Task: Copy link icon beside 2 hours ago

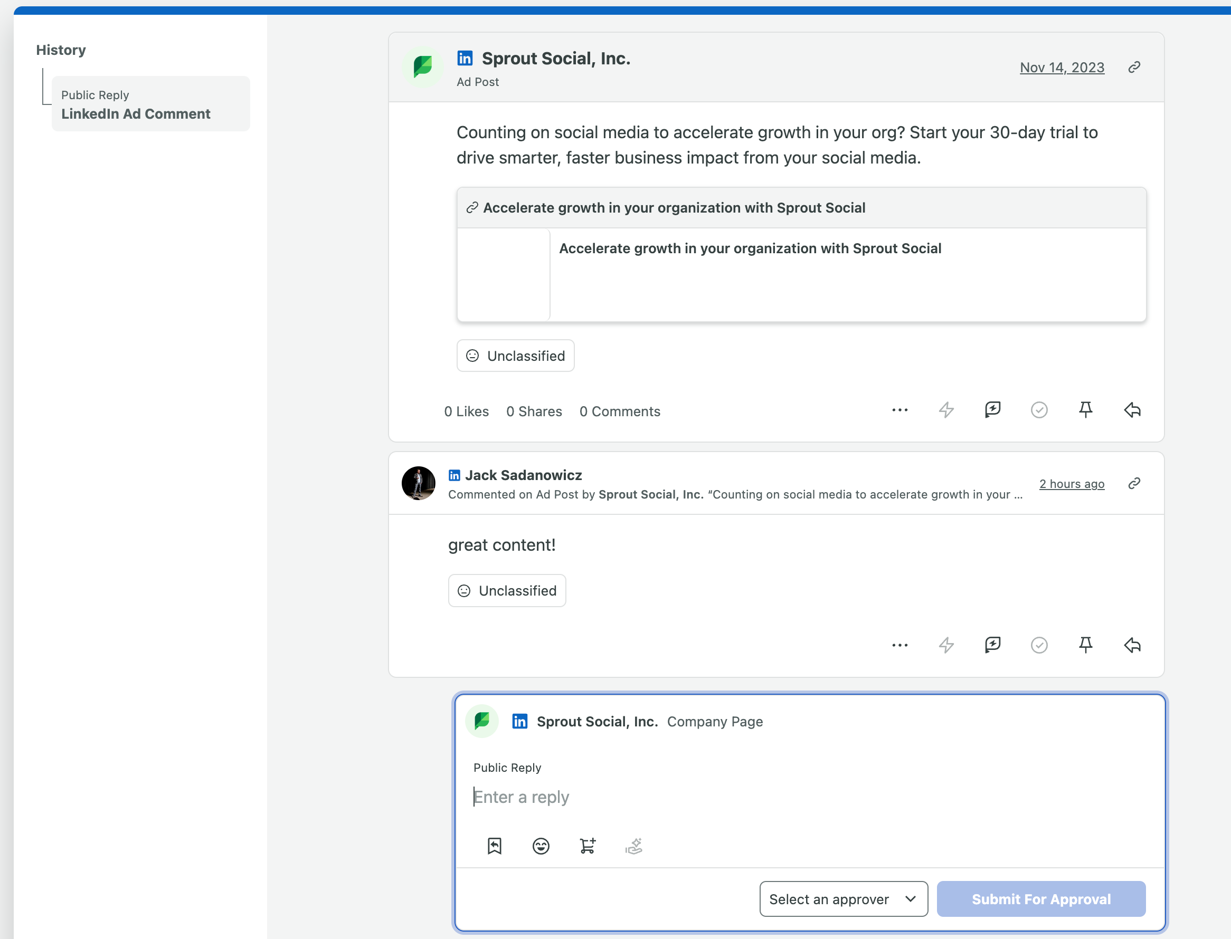Action: click(x=1134, y=483)
